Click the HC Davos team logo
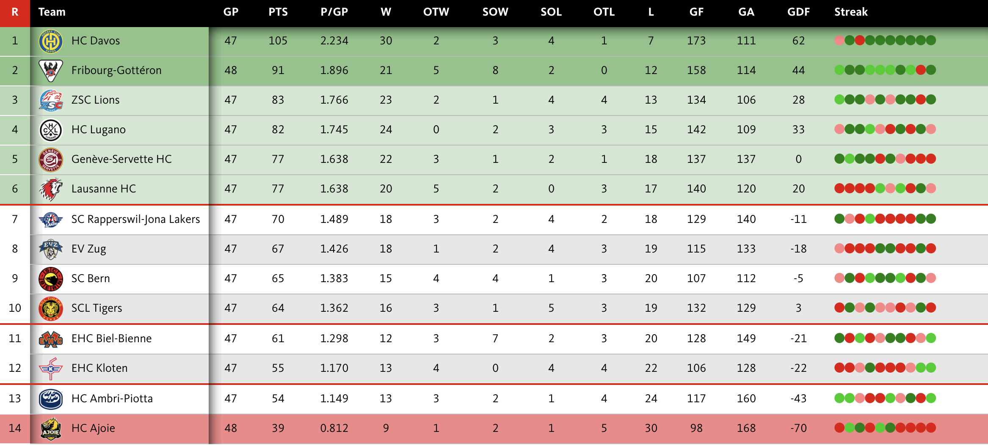988x445 pixels. pyautogui.click(x=51, y=41)
